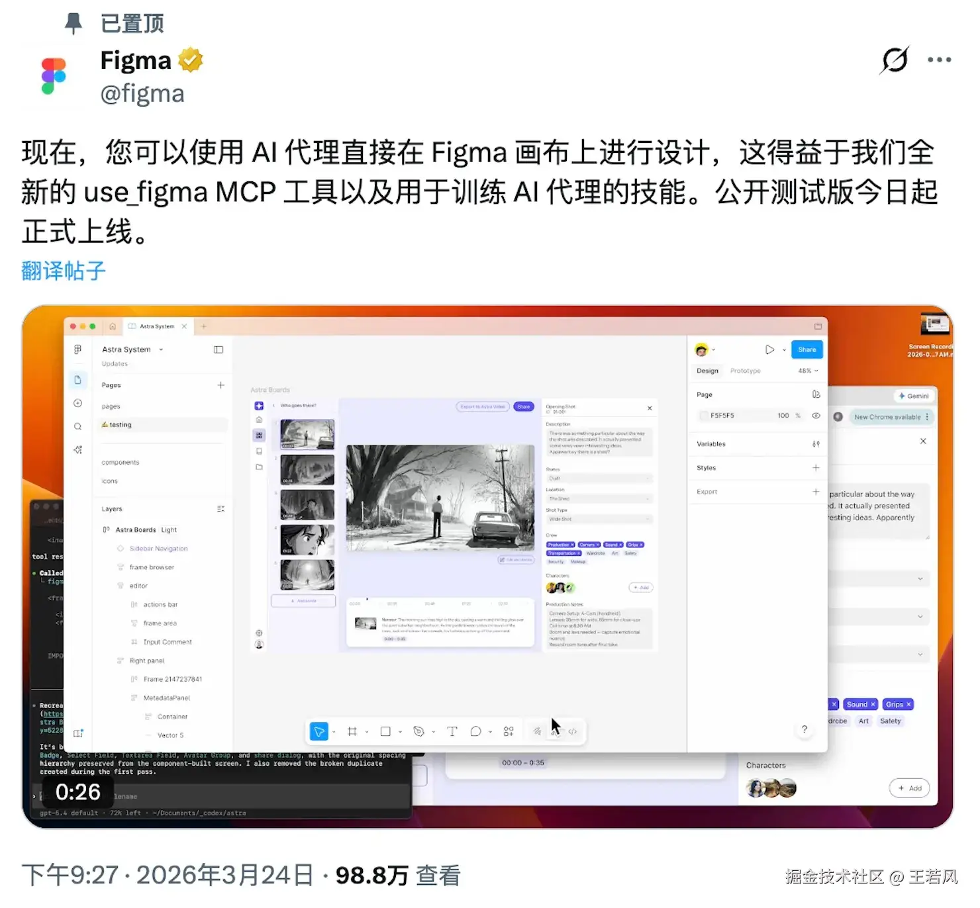Select the File pages icon in Figma's left rail
This screenshot has height=908, width=980.
(x=77, y=380)
